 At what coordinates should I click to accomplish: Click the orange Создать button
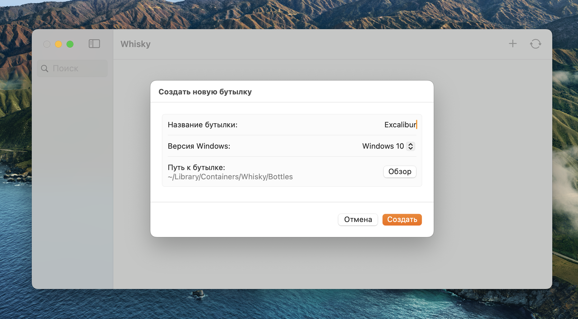coord(402,219)
